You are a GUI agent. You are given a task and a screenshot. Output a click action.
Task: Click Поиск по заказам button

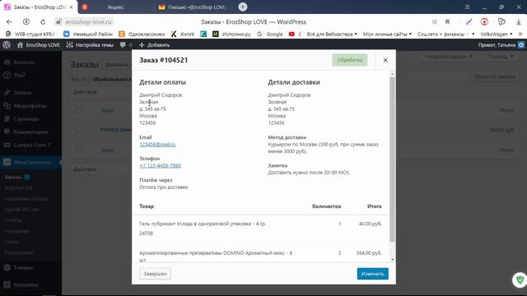point(495,76)
